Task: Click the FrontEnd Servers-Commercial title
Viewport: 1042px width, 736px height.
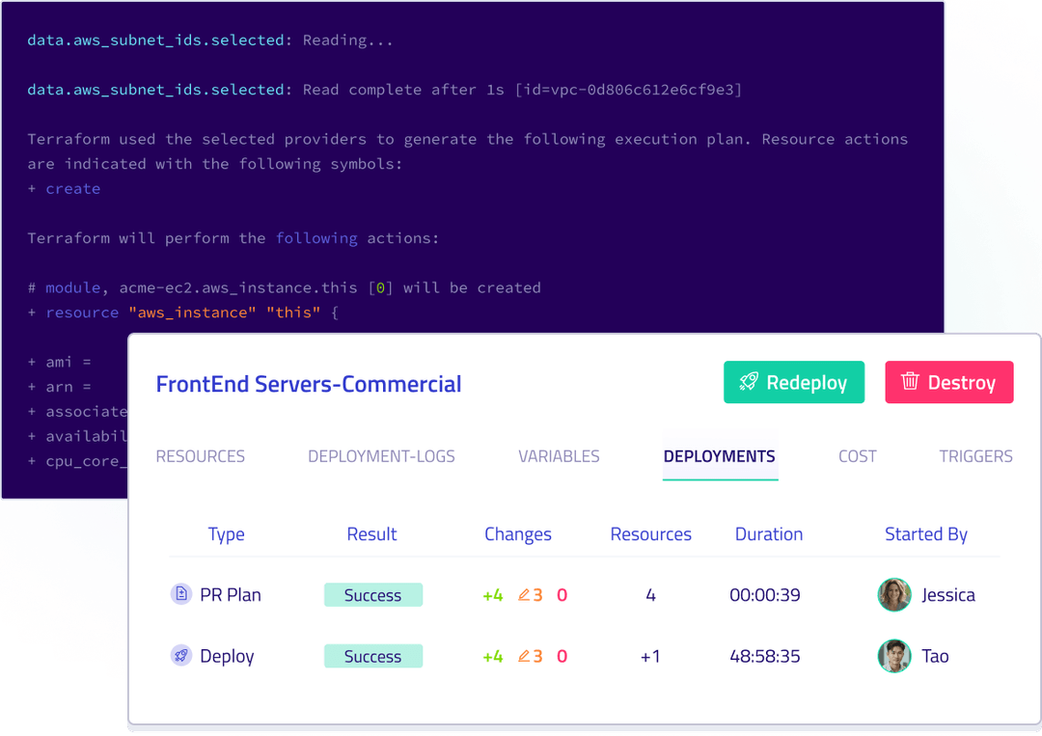Action: (309, 384)
